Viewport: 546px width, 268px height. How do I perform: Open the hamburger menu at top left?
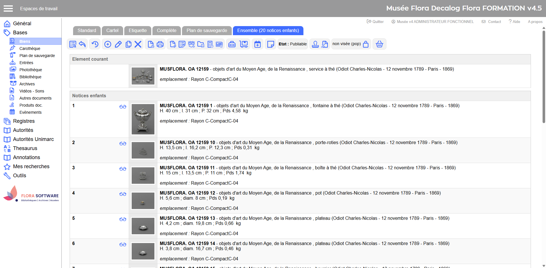[8, 9]
